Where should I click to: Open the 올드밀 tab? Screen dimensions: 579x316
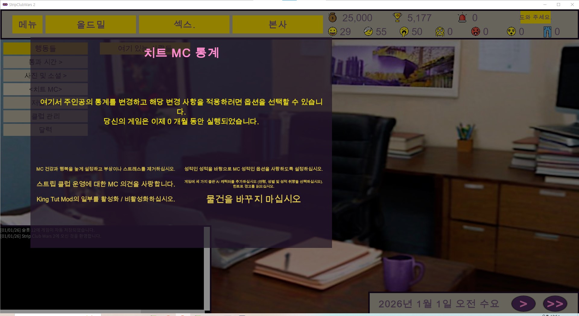pyautogui.click(x=91, y=24)
